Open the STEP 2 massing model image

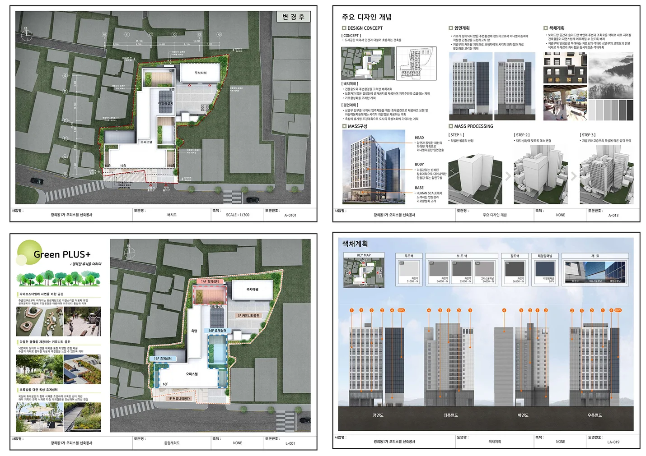(541, 174)
